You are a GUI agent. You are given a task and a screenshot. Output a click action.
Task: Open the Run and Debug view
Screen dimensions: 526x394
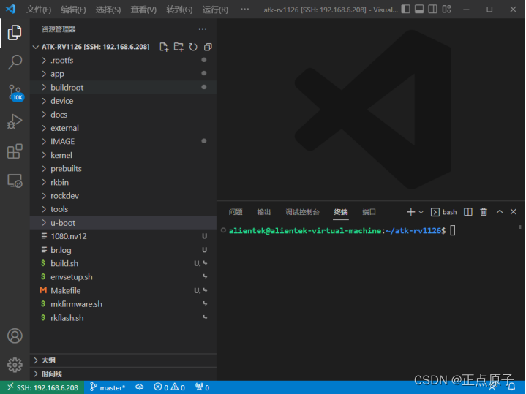(15, 121)
